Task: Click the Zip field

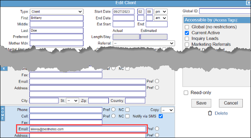Action: click(98, 101)
